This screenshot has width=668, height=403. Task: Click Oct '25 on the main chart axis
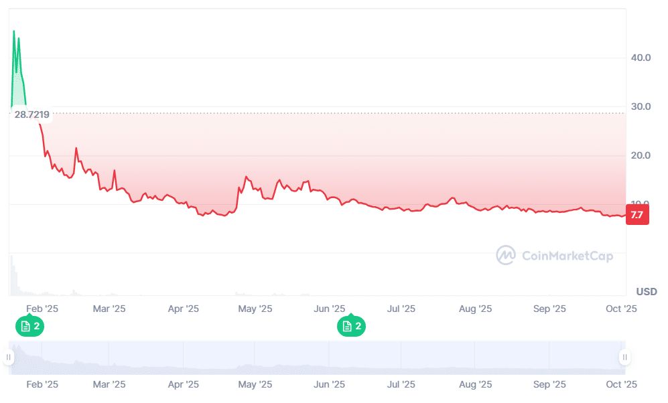pos(620,309)
